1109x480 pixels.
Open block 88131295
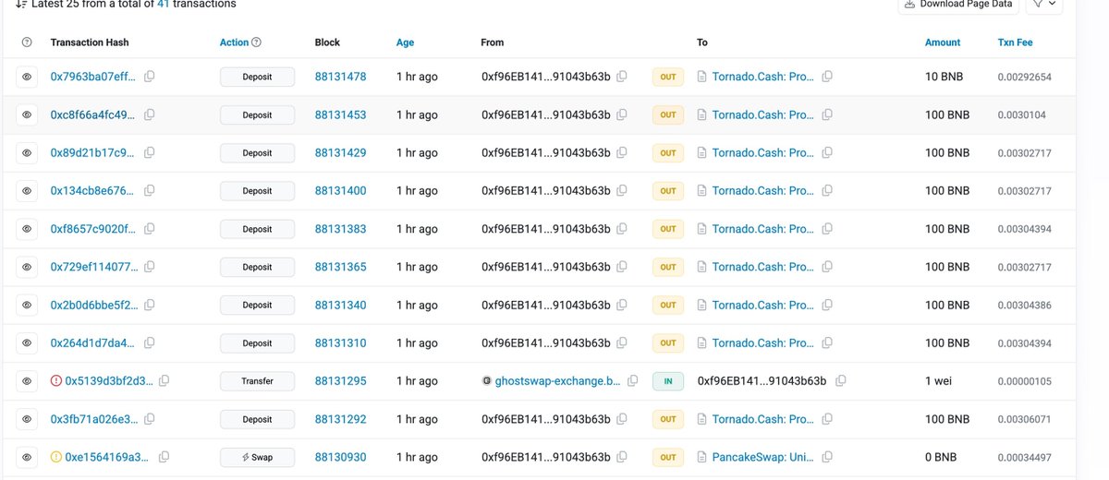coord(340,380)
